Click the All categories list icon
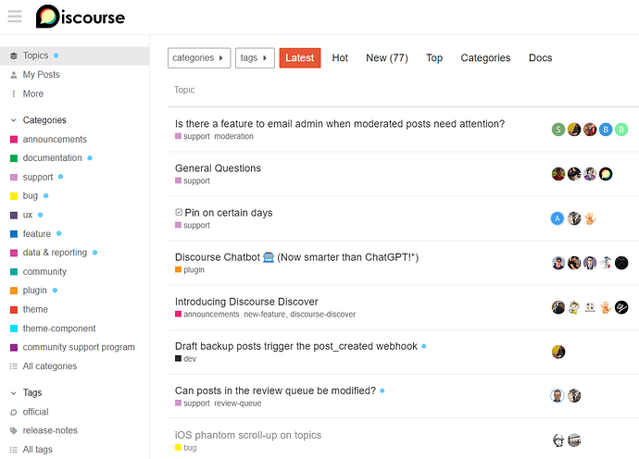Viewport: 639px width, 459px height. click(x=14, y=366)
